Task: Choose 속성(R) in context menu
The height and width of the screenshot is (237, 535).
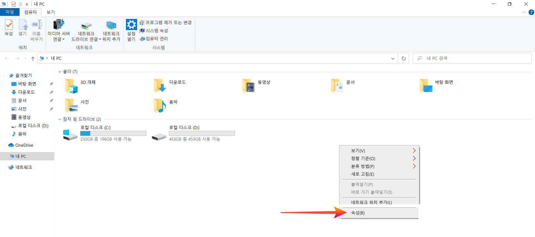Action: tap(379, 213)
